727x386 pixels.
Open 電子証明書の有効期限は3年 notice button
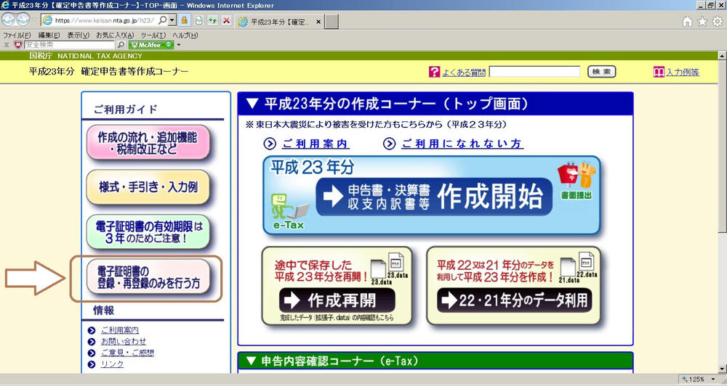[x=148, y=232]
